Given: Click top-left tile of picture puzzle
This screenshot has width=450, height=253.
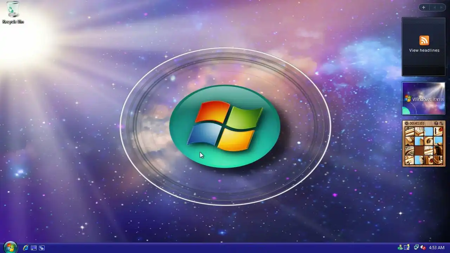Looking at the screenshot, I should pyautogui.click(x=409, y=131).
